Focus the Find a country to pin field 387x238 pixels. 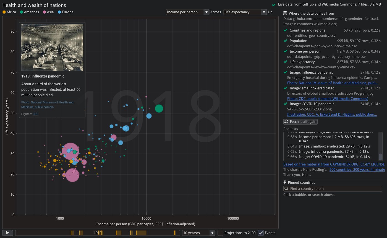click(333, 188)
